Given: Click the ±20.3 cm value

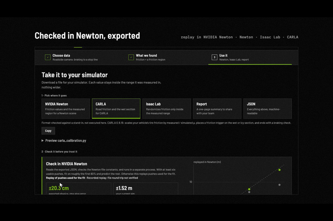Looking at the screenshot, I should click(x=59, y=188).
